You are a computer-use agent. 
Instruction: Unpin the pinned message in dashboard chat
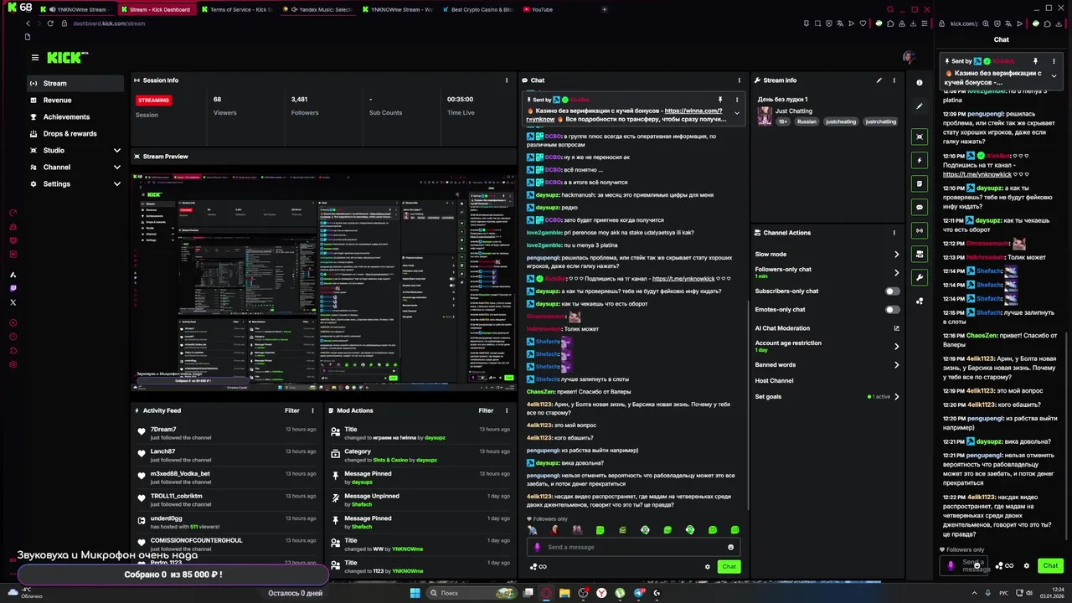tap(720, 100)
